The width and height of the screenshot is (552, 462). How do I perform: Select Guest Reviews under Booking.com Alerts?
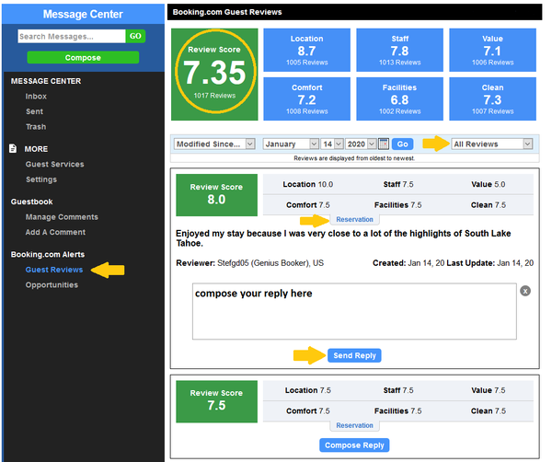click(54, 270)
